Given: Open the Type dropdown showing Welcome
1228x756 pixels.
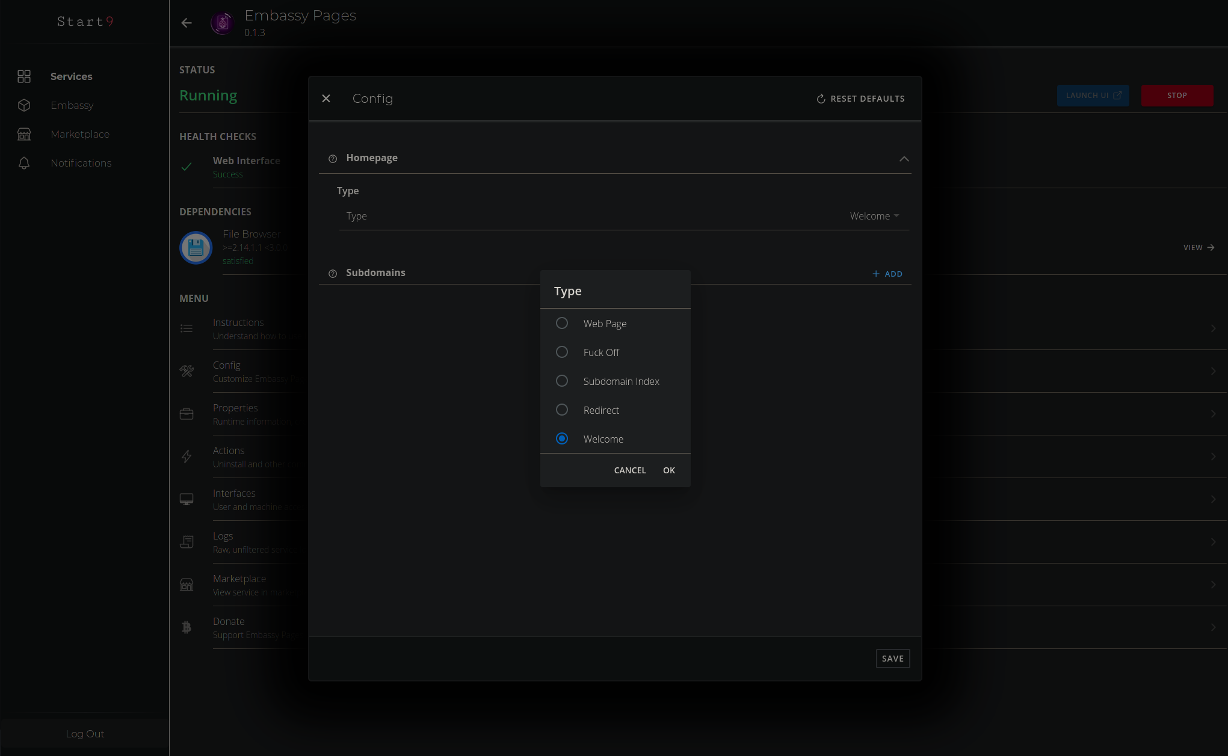Looking at the screenshot, I should [x=874, y=217].
